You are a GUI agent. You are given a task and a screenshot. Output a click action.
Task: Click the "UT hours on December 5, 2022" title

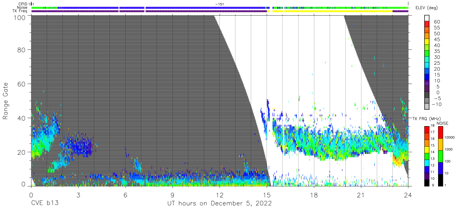pos(219,204)
